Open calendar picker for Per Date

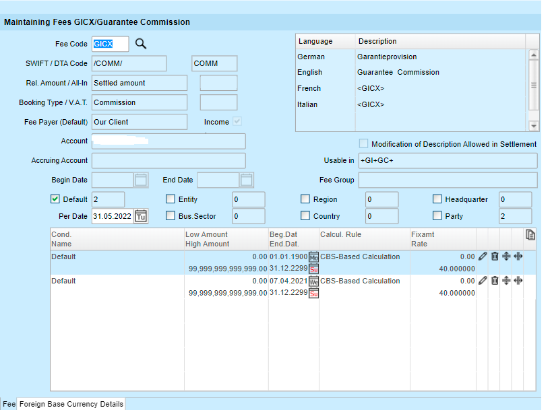pos(141,216)
